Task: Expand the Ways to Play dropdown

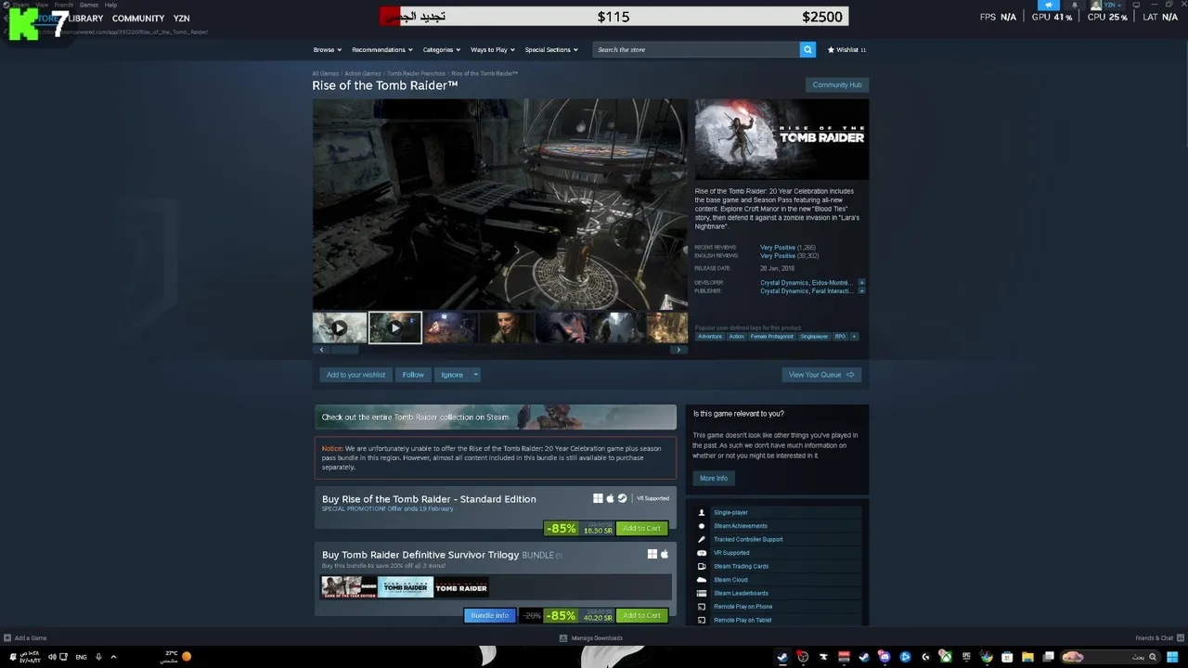Action: pyautogui.click(x=492, y=49)
